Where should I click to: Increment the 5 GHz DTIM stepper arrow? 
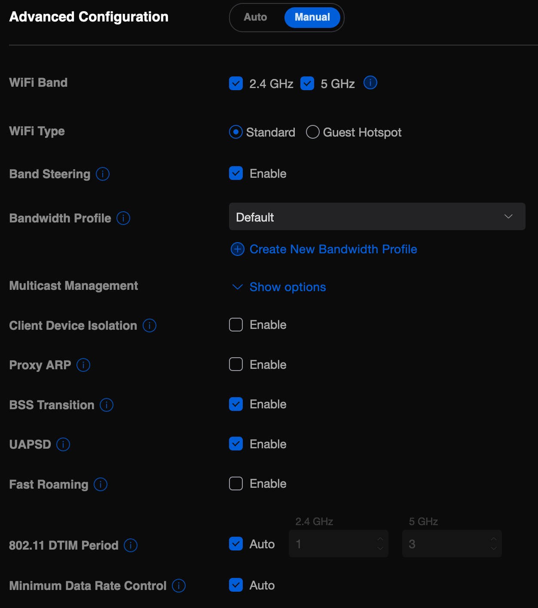tap(494, 539)
